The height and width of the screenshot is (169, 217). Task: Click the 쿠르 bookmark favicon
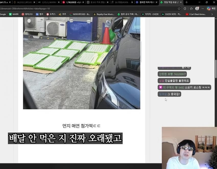(x=60, y=14)
